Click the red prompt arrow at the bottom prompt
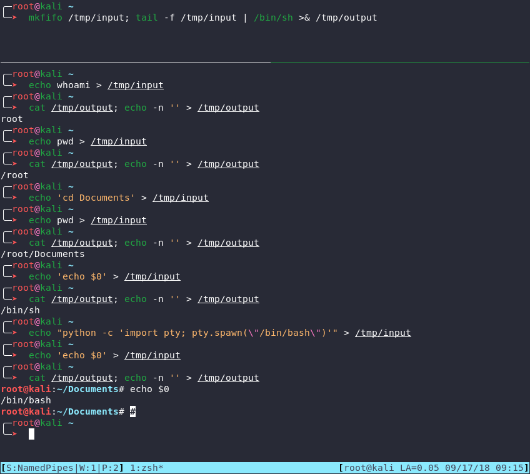Viewport: 530px width, 474px height. (14, 434)
